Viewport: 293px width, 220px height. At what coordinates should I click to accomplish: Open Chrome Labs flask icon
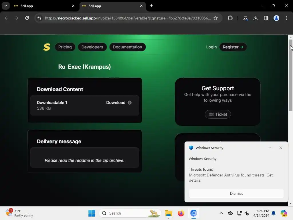pyautogui.click(x=245, y=18)
